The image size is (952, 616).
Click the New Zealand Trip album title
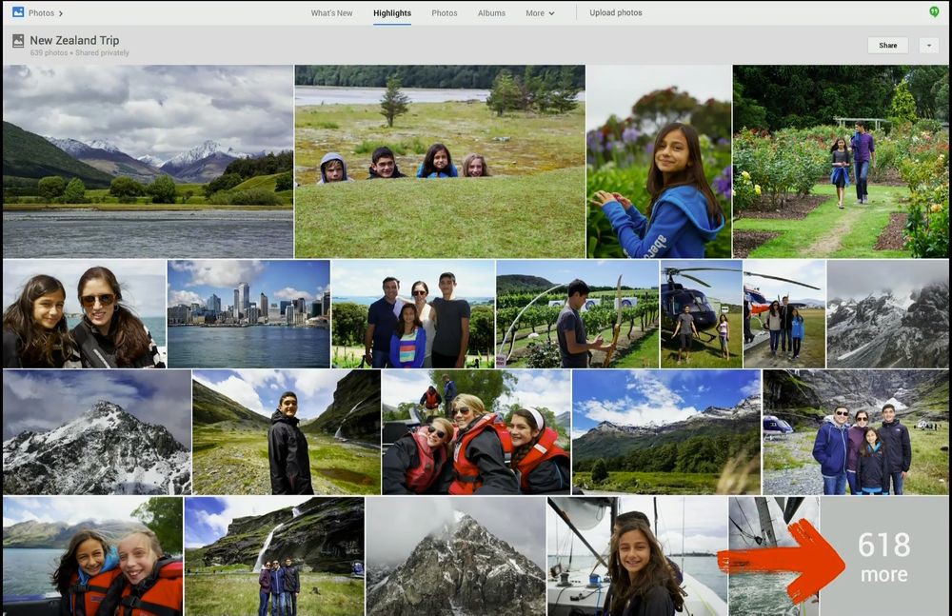[x=74, y=41]
